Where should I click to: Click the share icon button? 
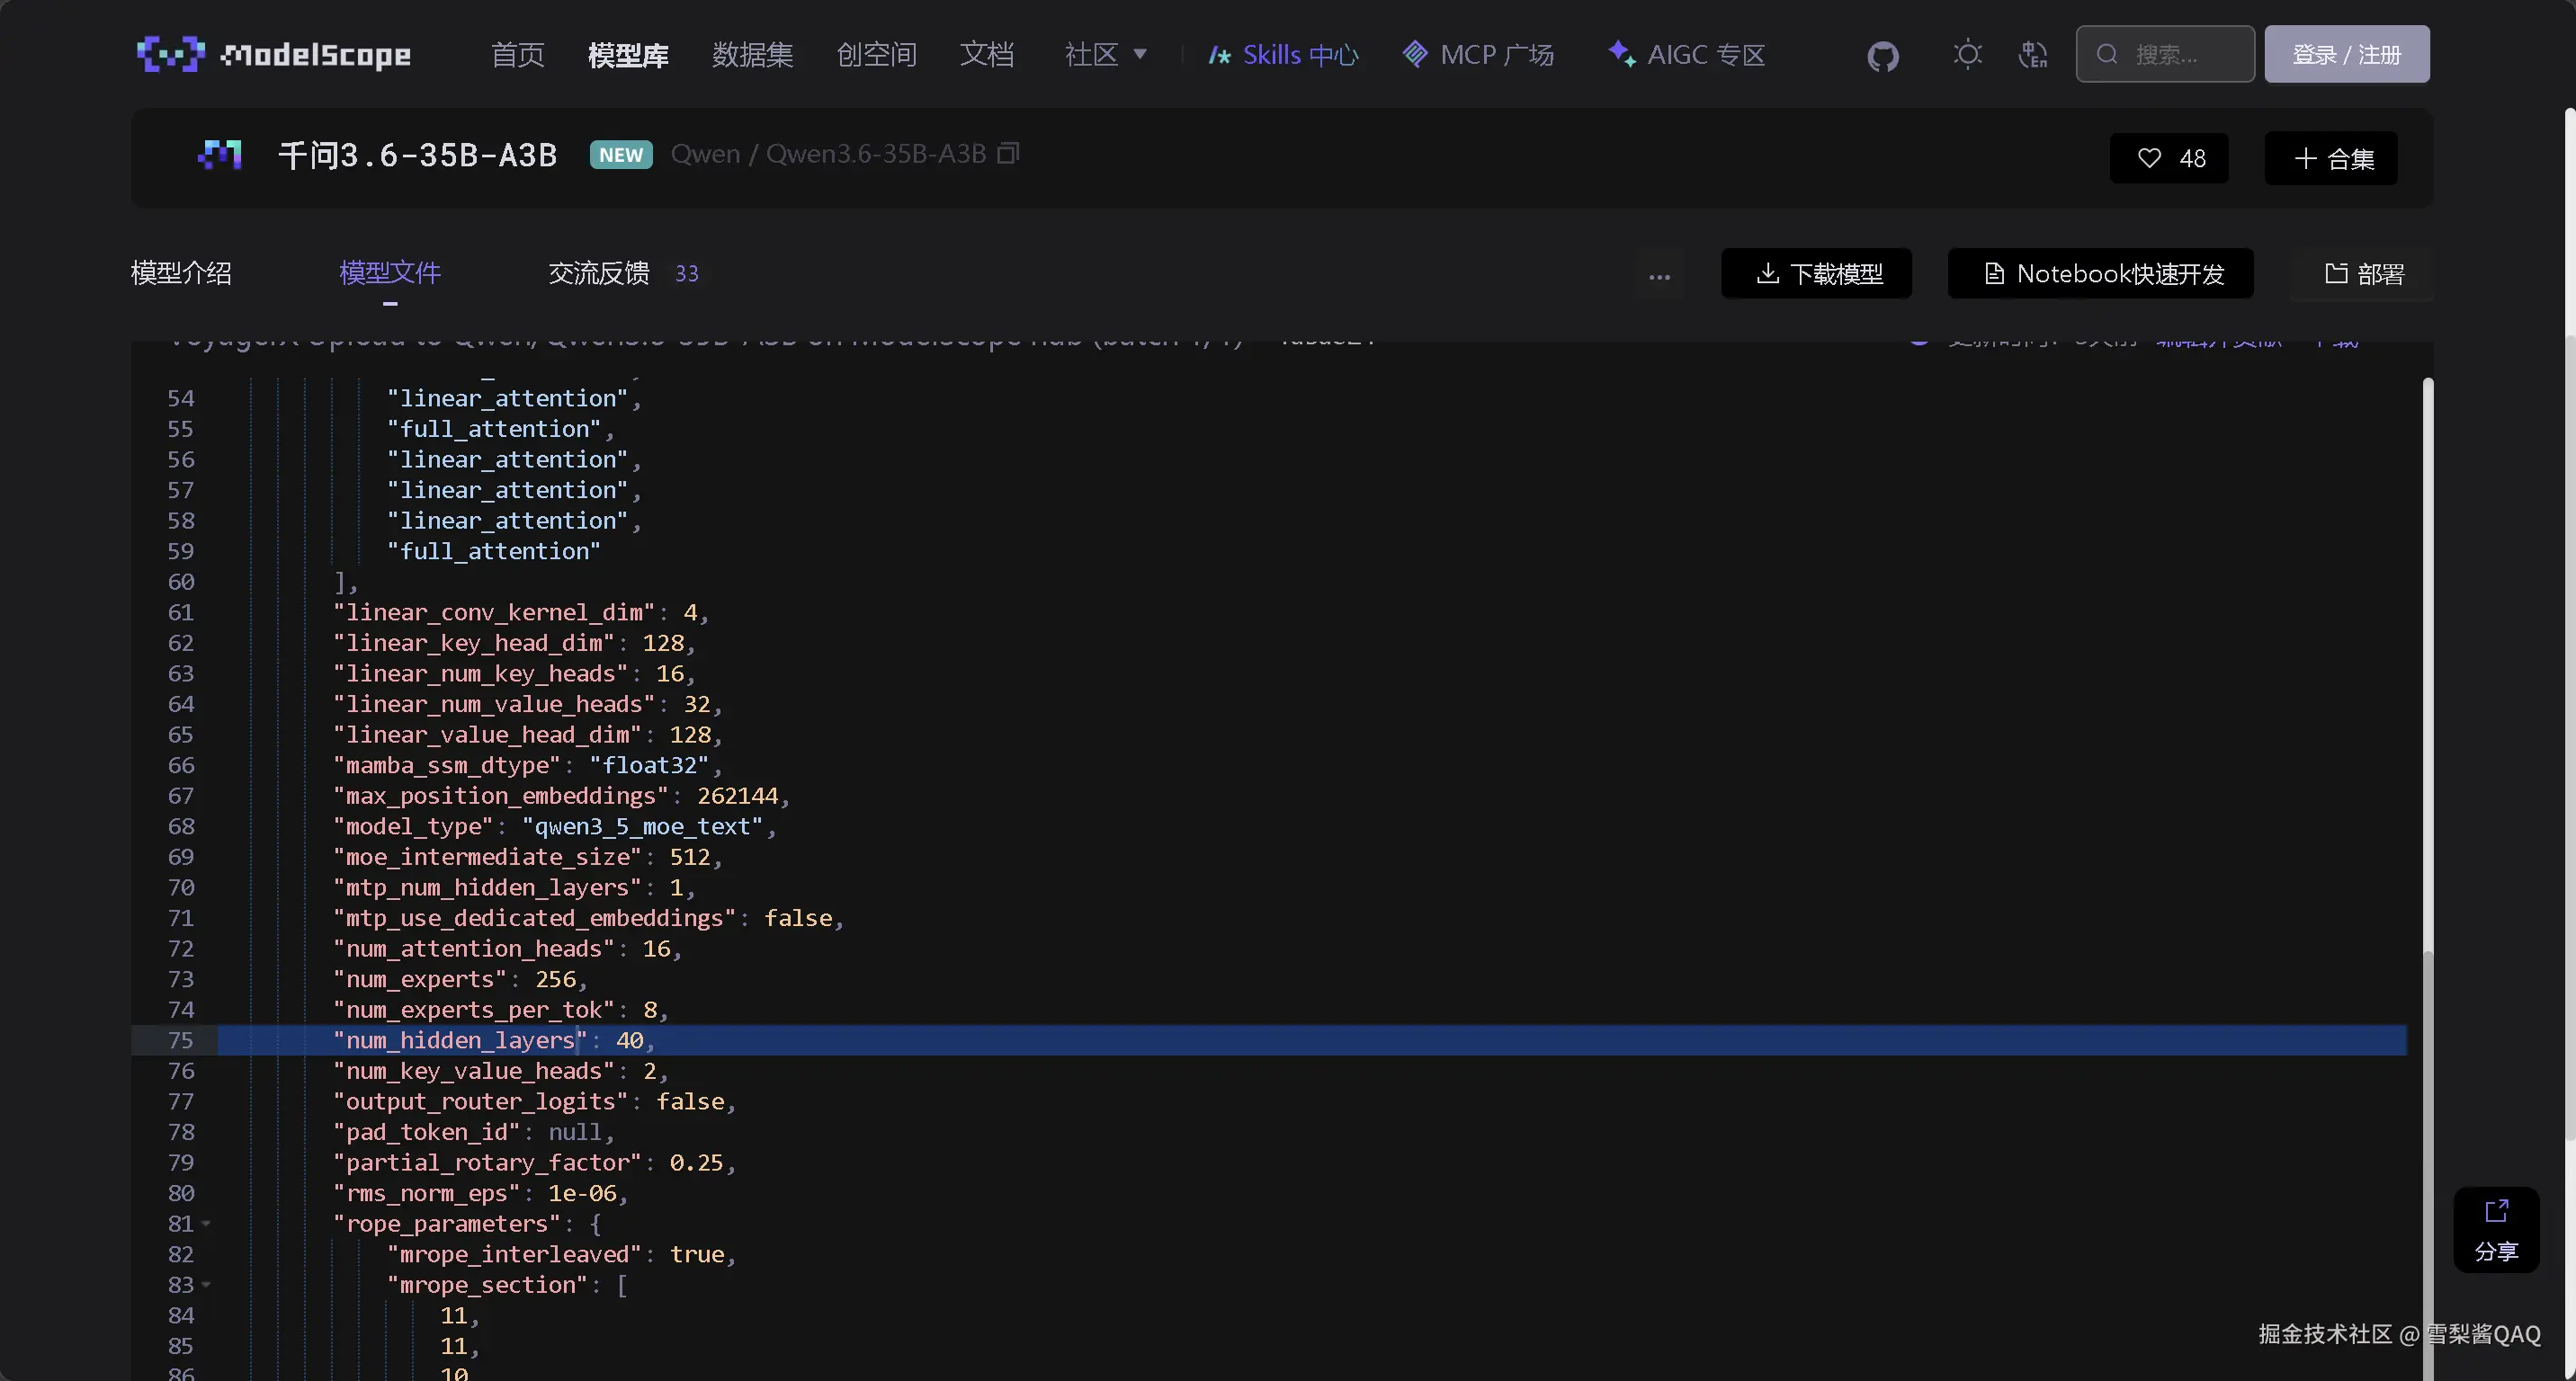click(2496, 1229)
